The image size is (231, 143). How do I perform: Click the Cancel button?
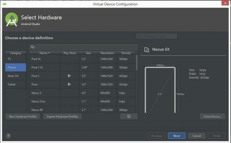click(197, 136)
